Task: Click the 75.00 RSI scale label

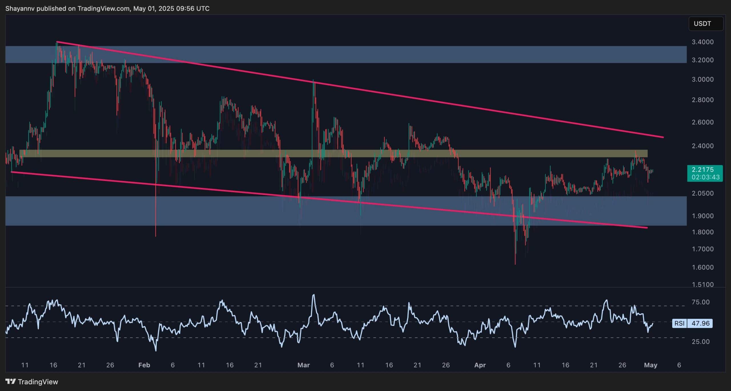Action: point(700,302)
